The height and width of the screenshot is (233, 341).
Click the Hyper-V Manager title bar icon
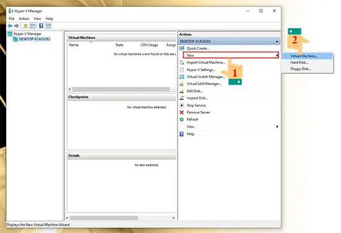coord(11,11)
